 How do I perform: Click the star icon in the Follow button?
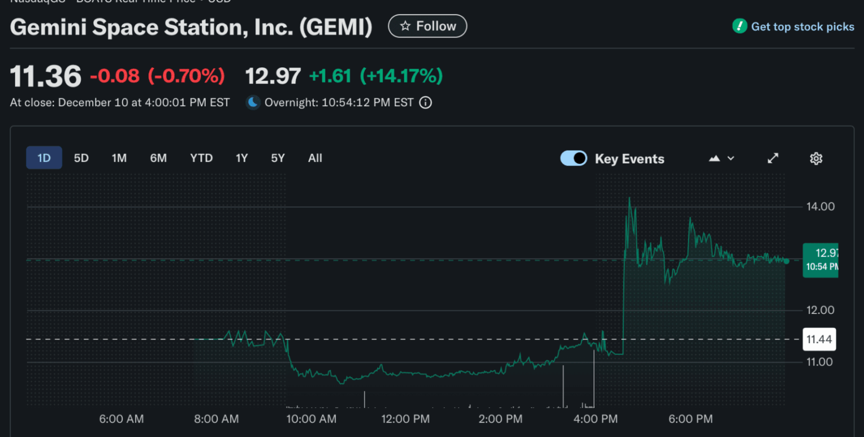pyautogui.click(x=405, y=26)
